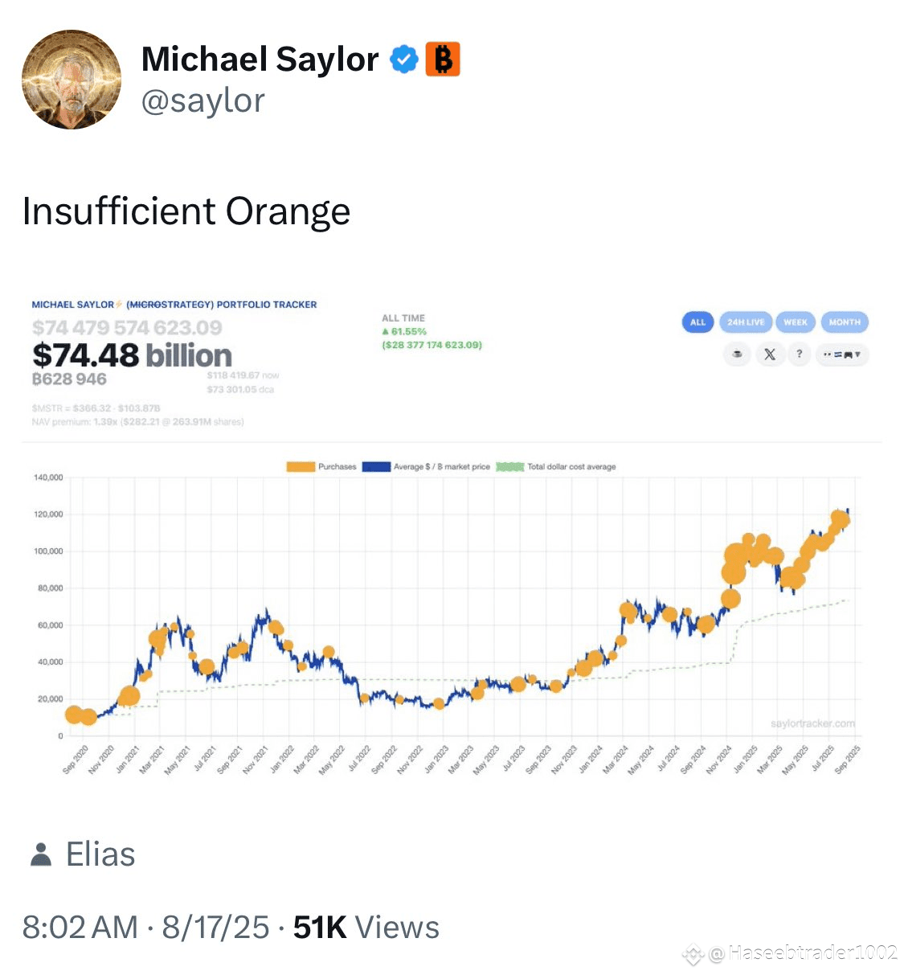The image size is (904, 975).
Task: Select the ALL time range tab
Action: coord(697,322)
